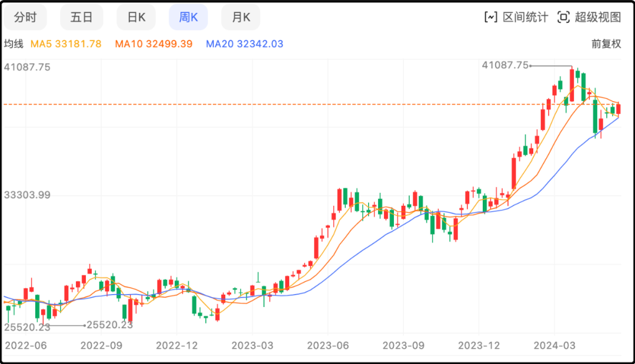Screen dimensions: 635x364
Task: Toggle the MA5 33181.78 indicator
Action: (x=66, y=44)
